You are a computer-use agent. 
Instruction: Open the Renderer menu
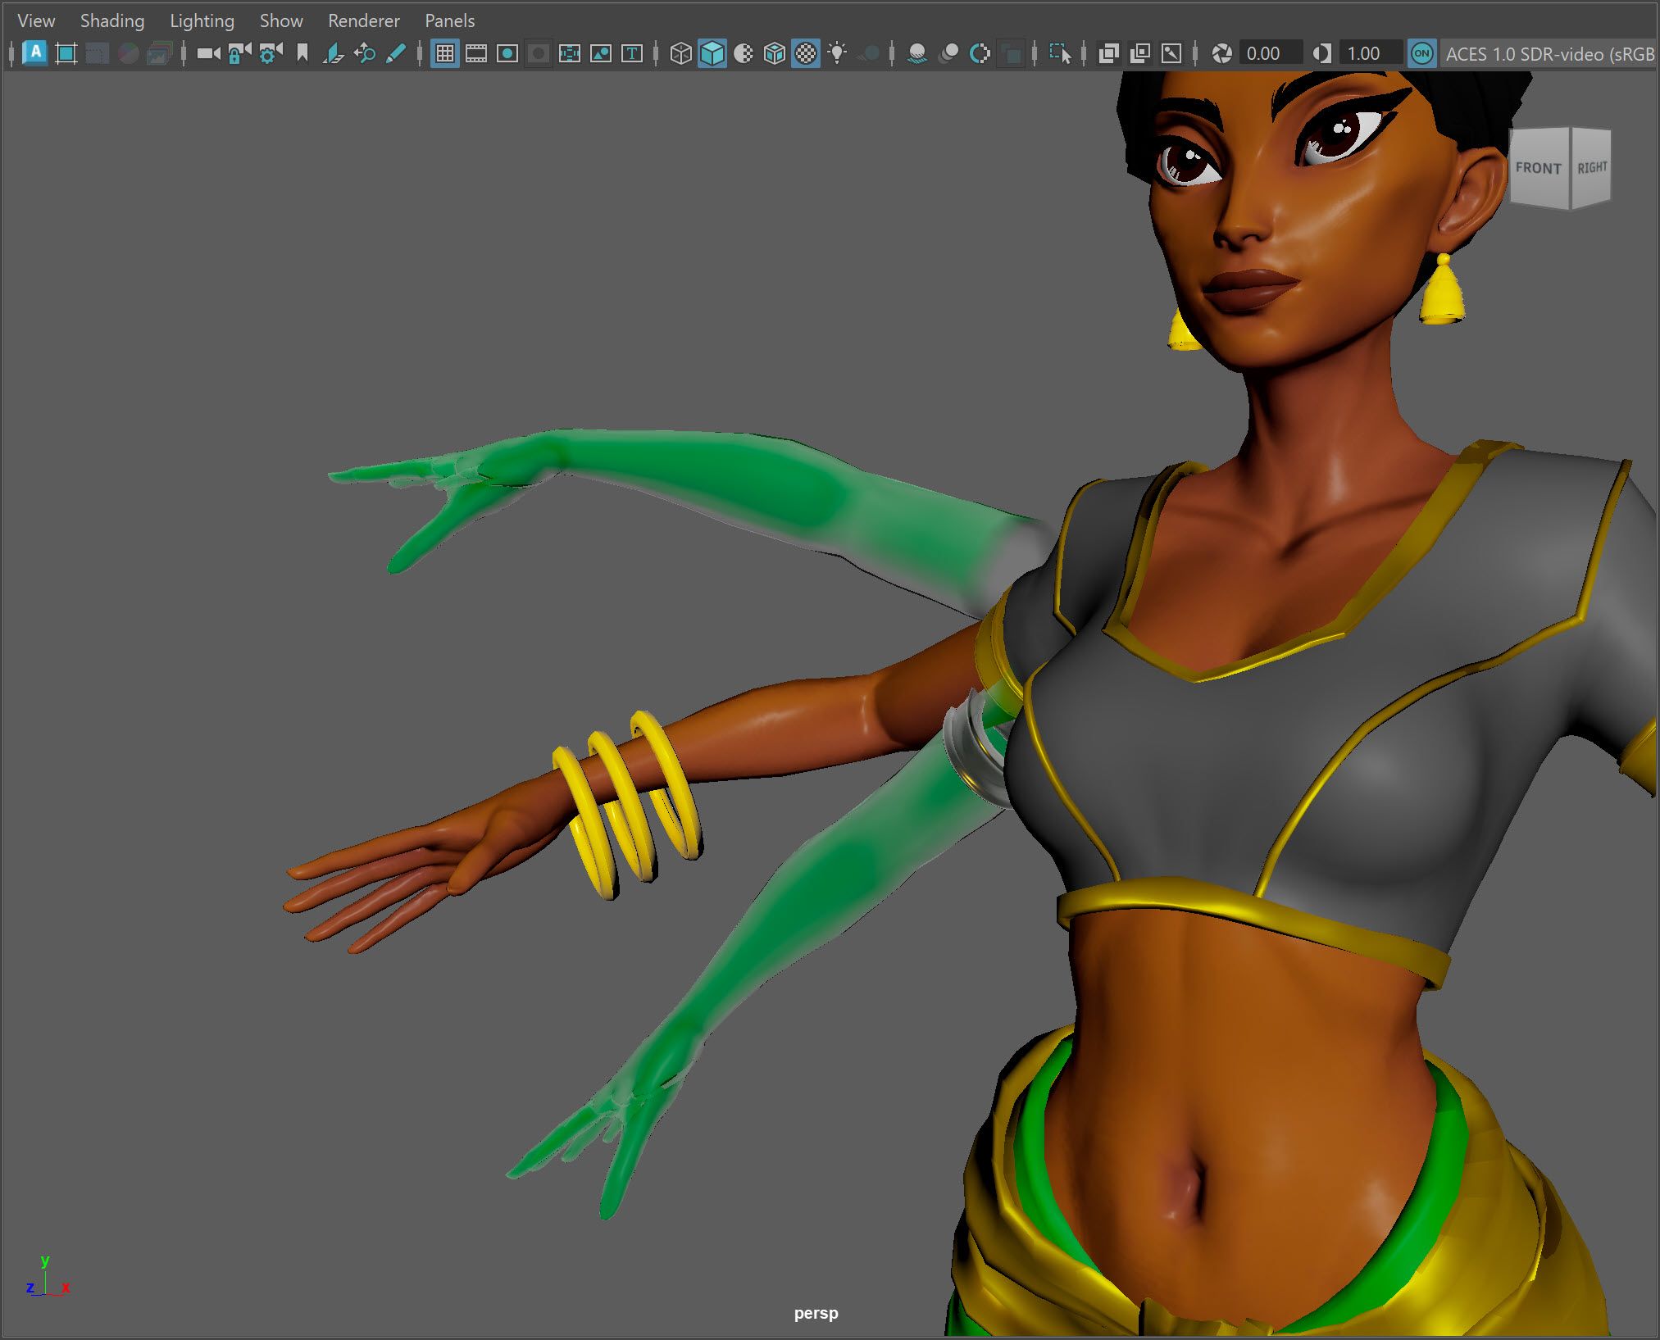point(364,21)
